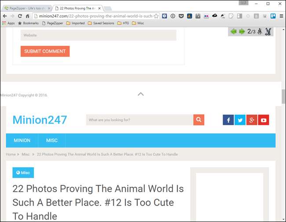This screenshot has width=286, height=222.
Task: Click the orange search magnifier button
Action: [198, 120]
